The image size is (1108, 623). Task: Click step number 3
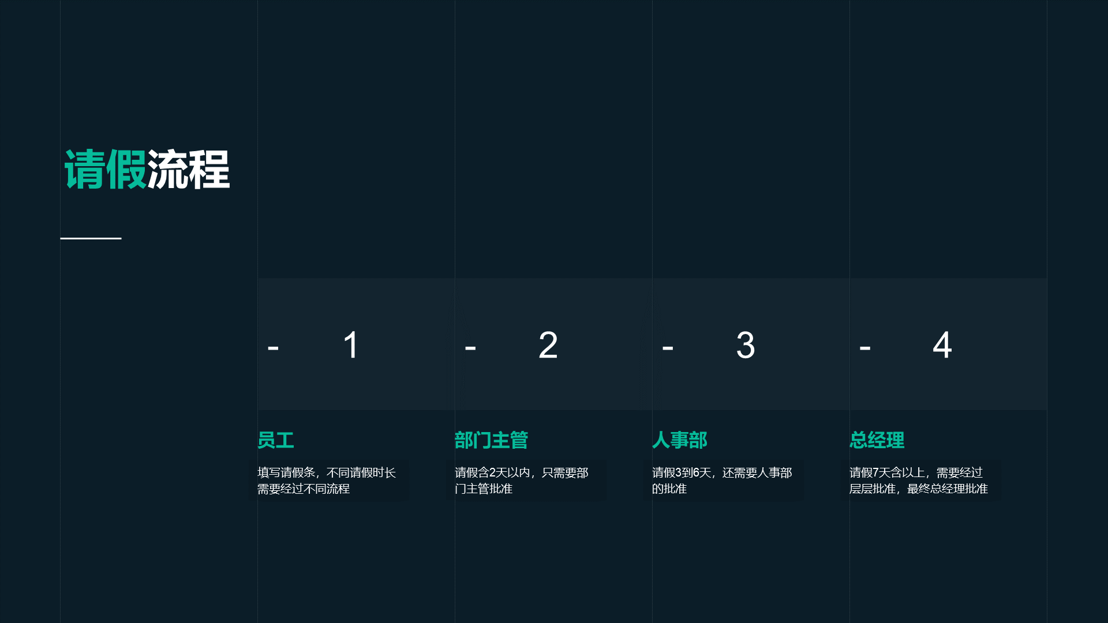tap(746, 346)
